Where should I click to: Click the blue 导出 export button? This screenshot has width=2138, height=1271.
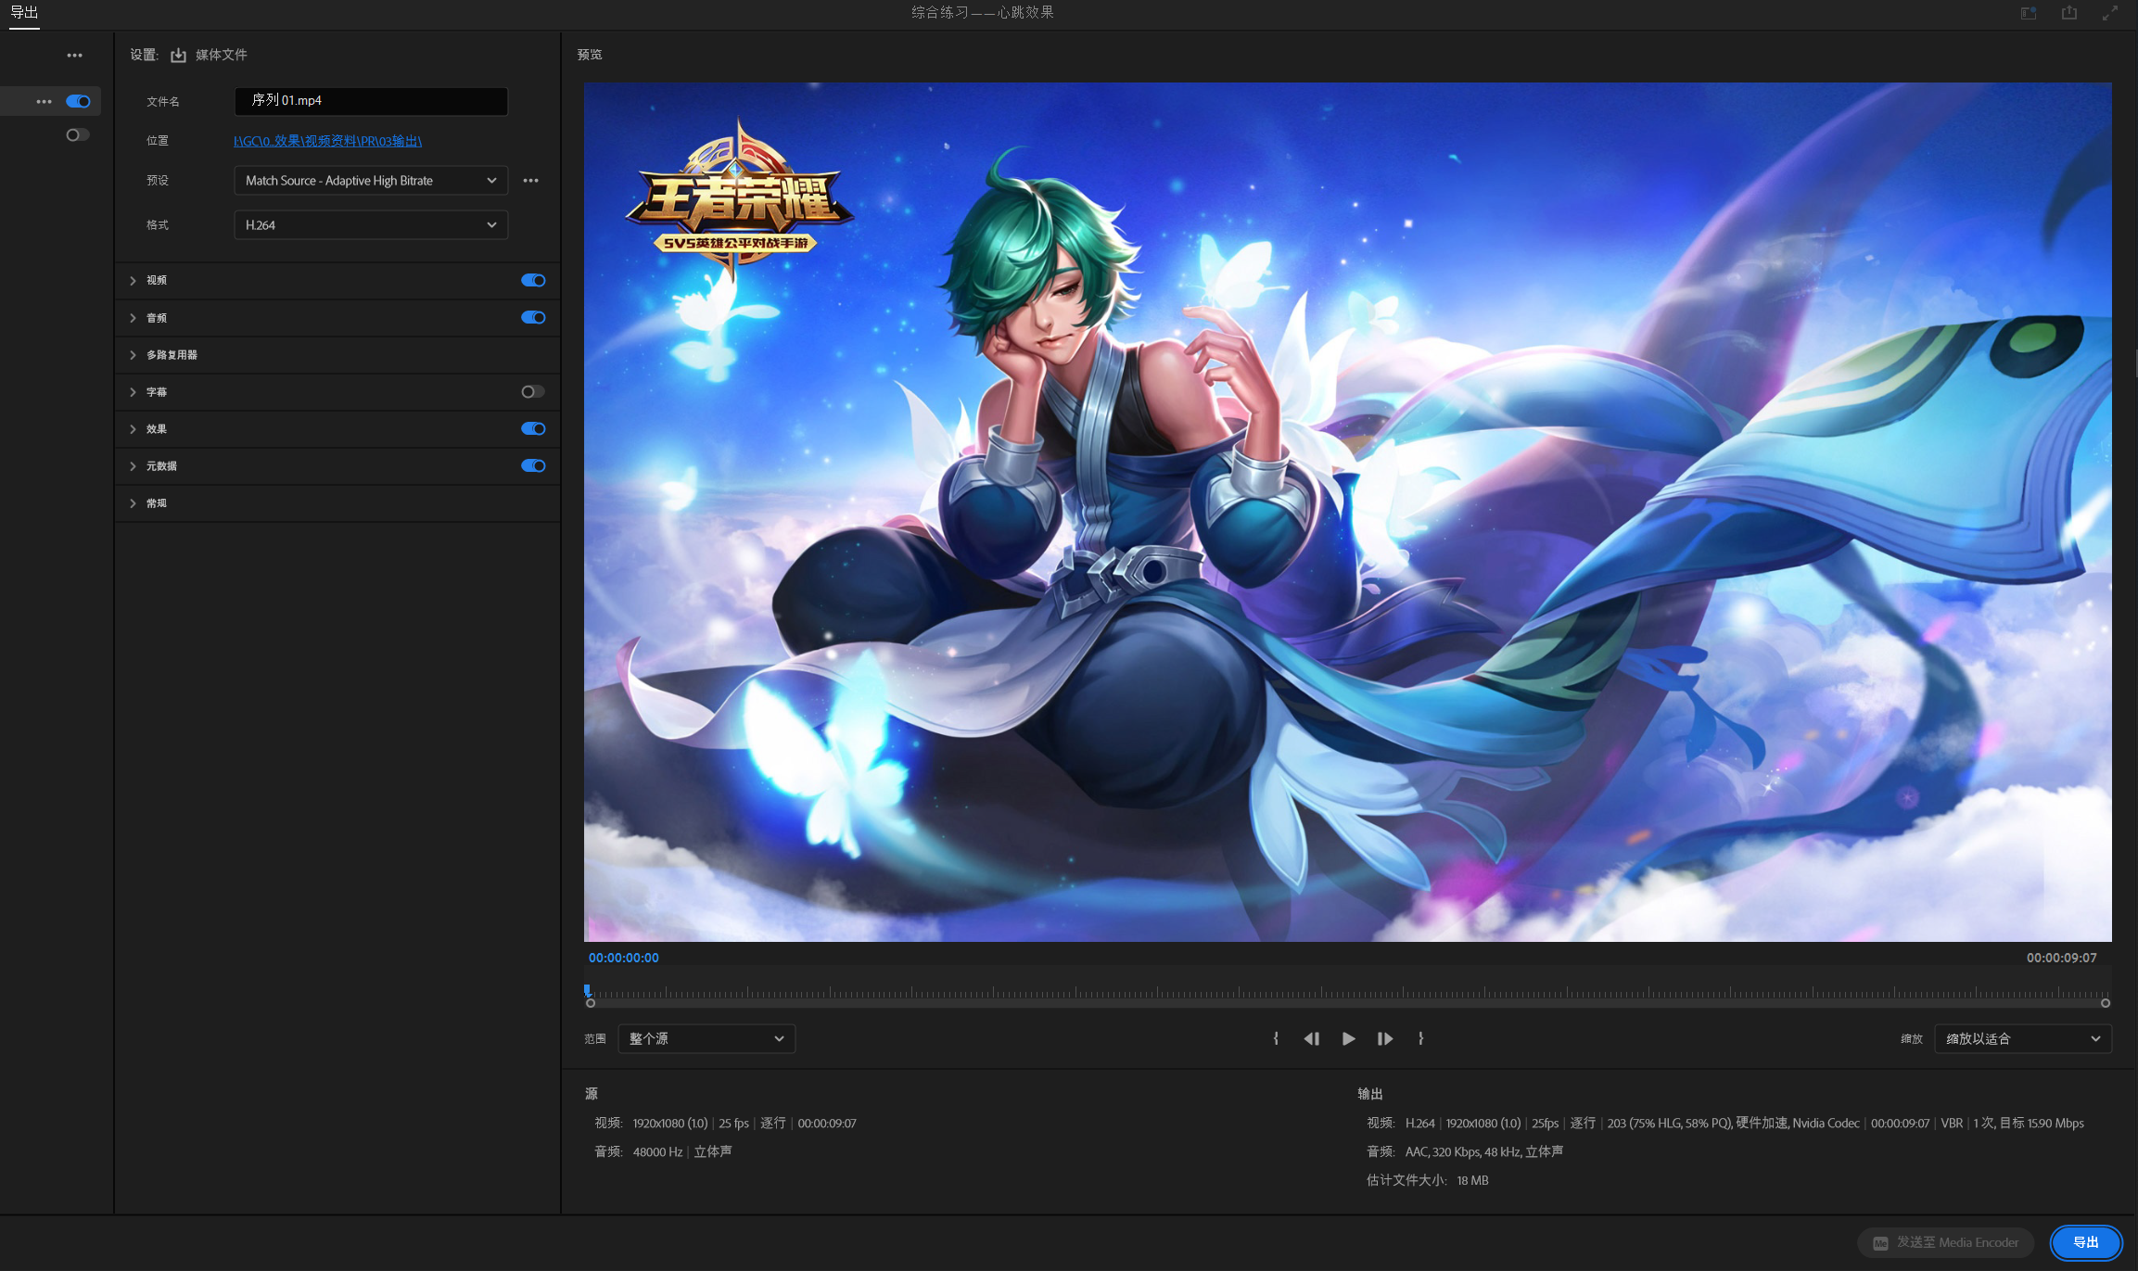click(2085, 1242)
